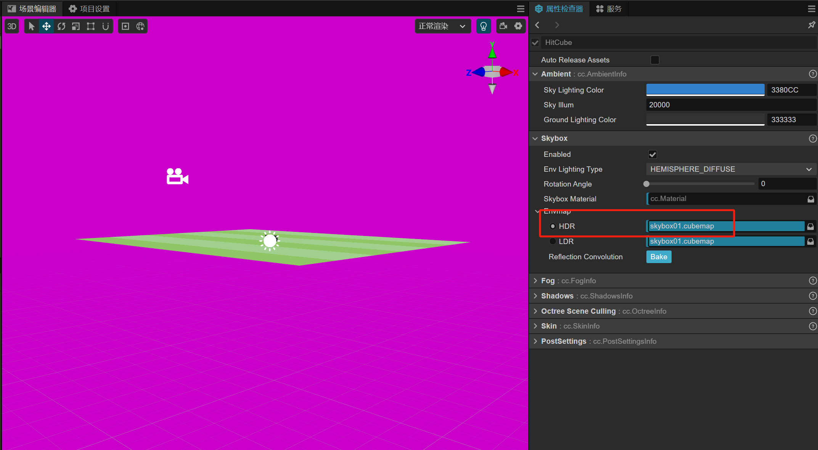Viewport: 818px width, 450px height.
Task: Open the Env Lighting Type dropdown
Action: click(x=730, y=169)
